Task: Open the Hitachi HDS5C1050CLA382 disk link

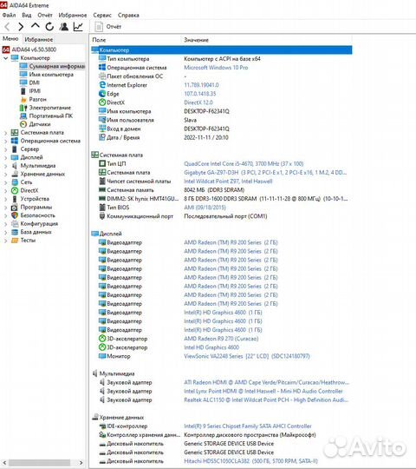Action: (x=250, y=461)
